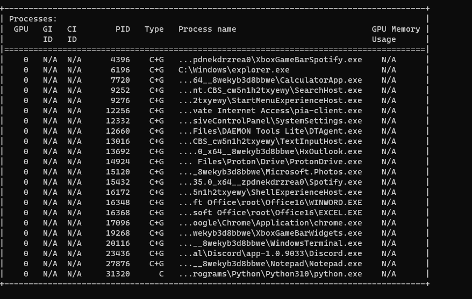472x299 pixels.
Task: Click the PID column header
Action: pyautogui.click(x=123, y=29)
